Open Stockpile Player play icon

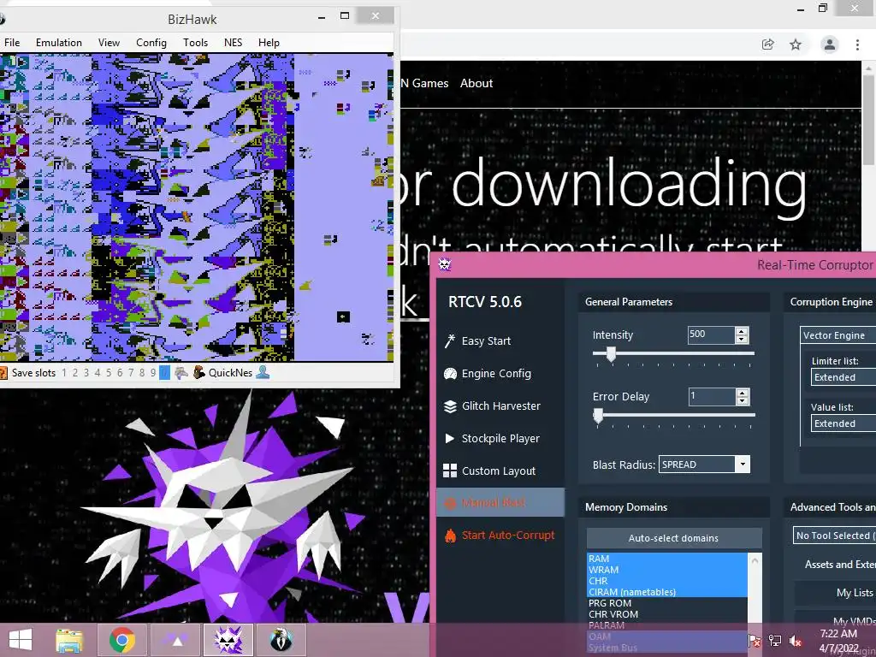click(450, 439)
